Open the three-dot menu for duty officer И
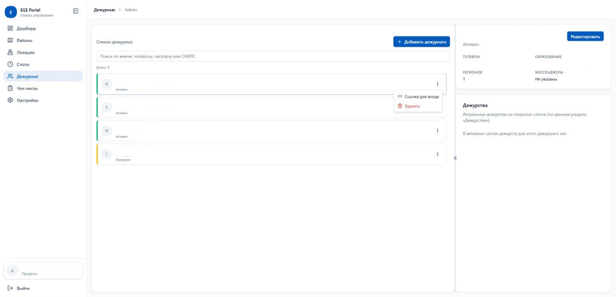Image resolution: width=616 pixels, height=297 pixels. point(437,83)
